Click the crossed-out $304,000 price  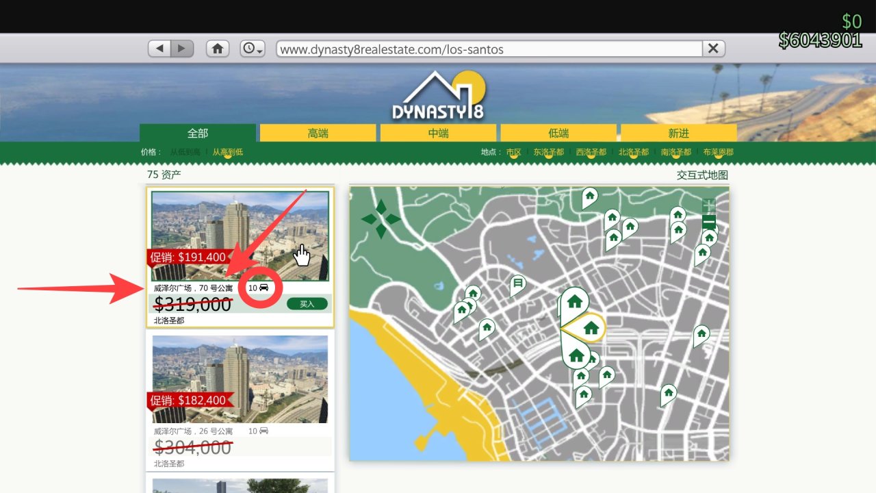[x=193, y=447]
